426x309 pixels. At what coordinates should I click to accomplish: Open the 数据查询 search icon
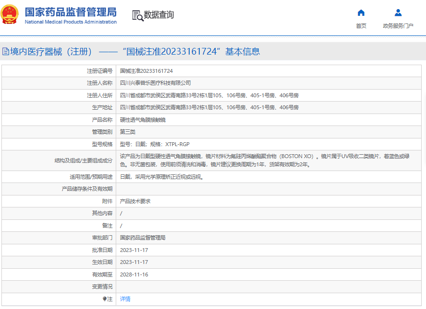[138, 16]
